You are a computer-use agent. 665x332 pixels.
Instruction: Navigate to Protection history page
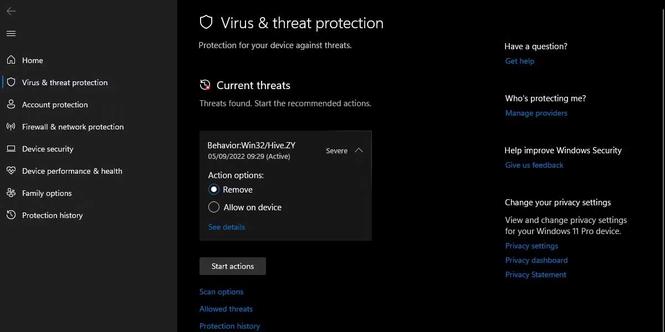click(52, 215)
